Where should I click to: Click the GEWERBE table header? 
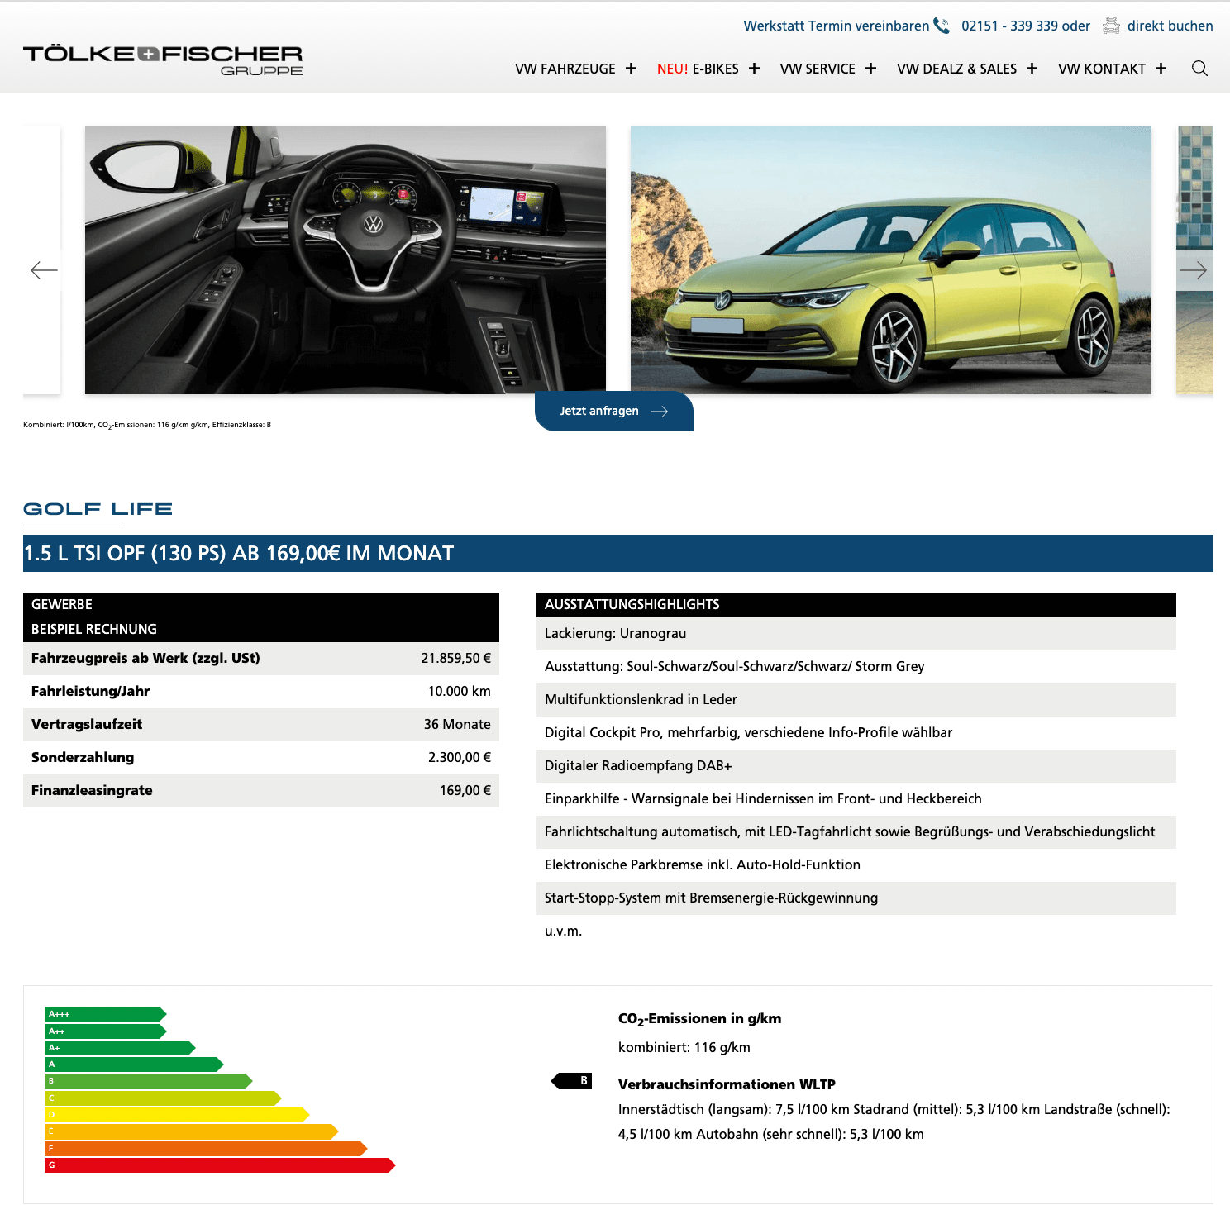(x=261, y=605)
